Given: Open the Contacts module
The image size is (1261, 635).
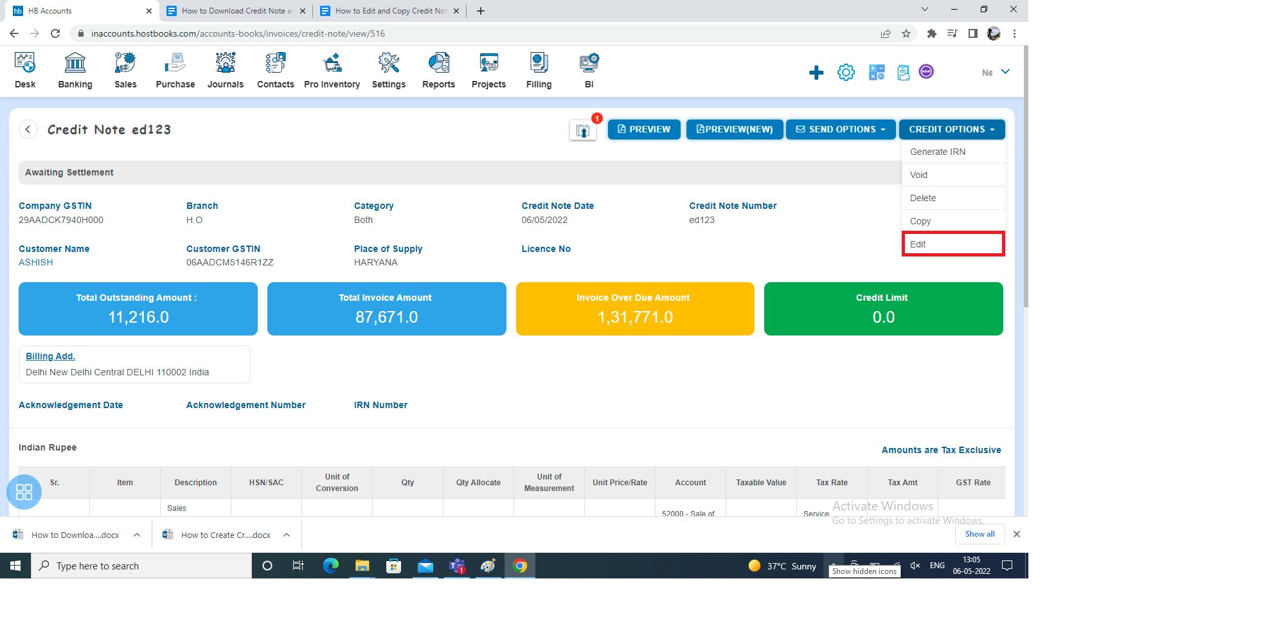Looking at the screenshot, I should [x=276, y=70].
